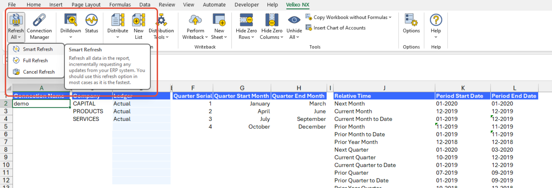Switch to the Data tab
The image size is (552, 188).
coord(145,5)
